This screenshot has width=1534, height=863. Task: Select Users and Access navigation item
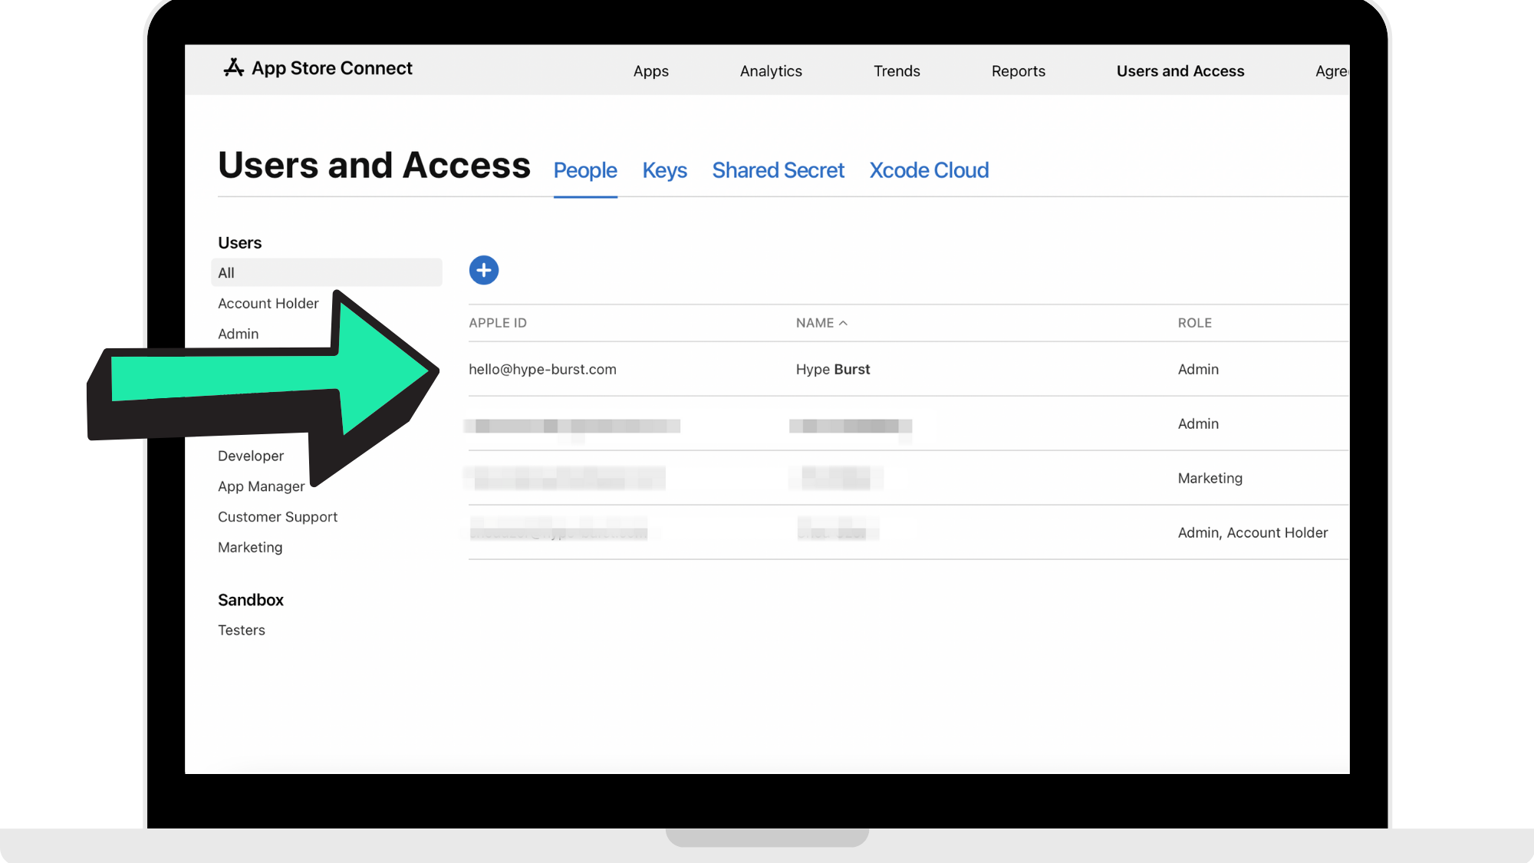tap(1180, 71)
